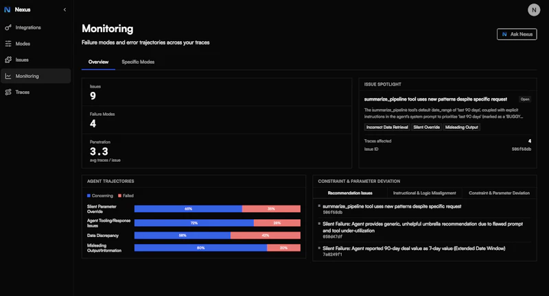Click the 35% failed Silent Parameter Override segment
Image resolution: width=549 pixels, height=296 pixels.
[271, 208]
